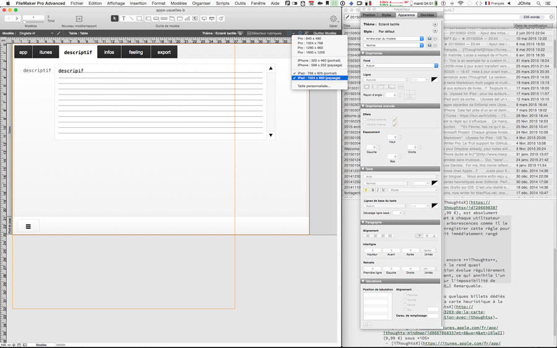Switch to the Position inspector tab

(x=369, y=15)
